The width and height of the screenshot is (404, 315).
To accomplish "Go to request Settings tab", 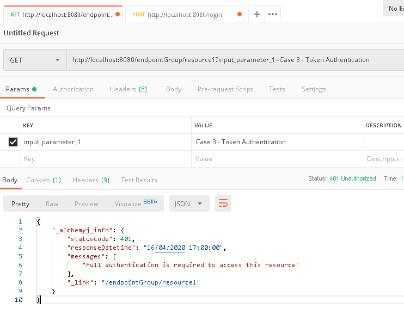I will click(314, 89).
